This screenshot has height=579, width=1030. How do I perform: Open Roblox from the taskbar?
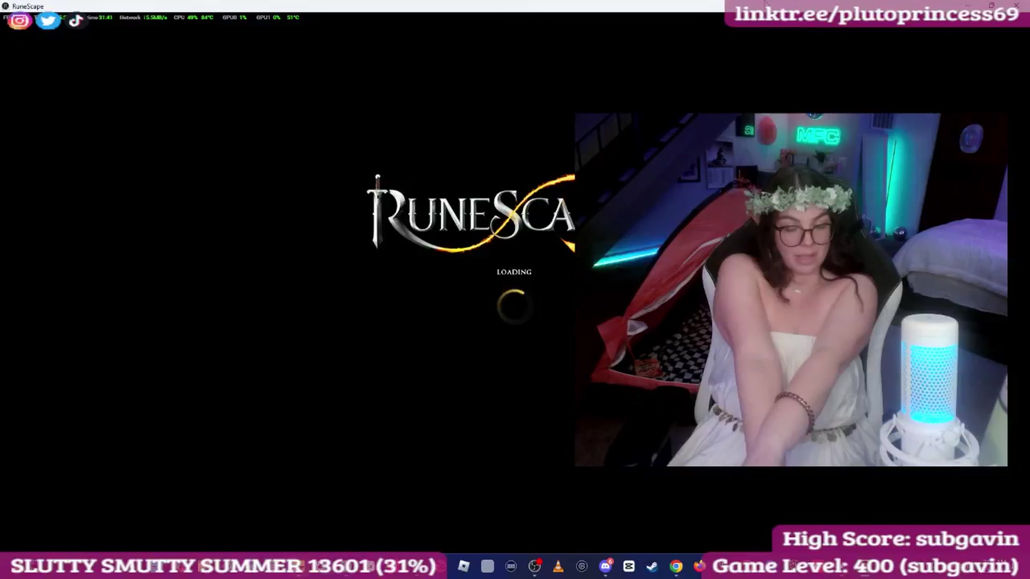464,566
